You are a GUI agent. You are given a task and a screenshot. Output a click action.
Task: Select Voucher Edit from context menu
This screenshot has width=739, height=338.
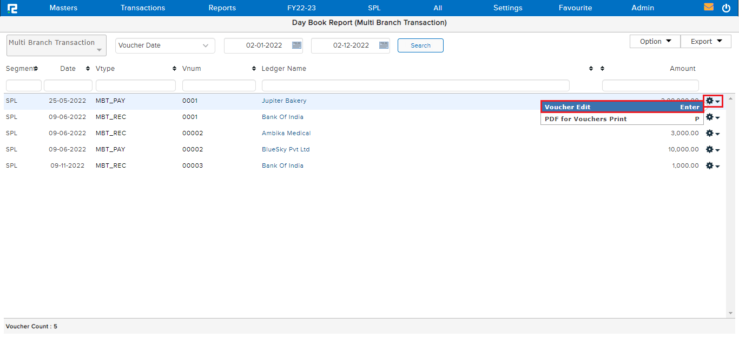tap(622, 107)
